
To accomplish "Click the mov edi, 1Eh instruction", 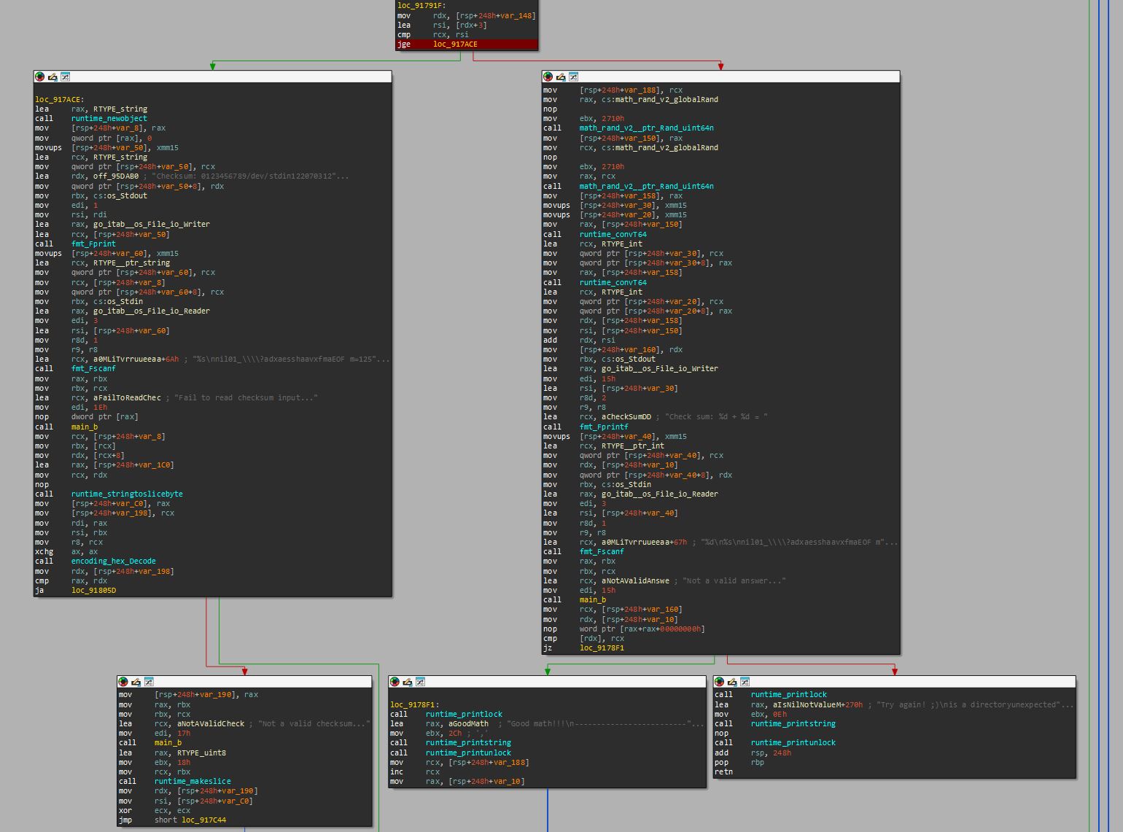I will 71,407.
